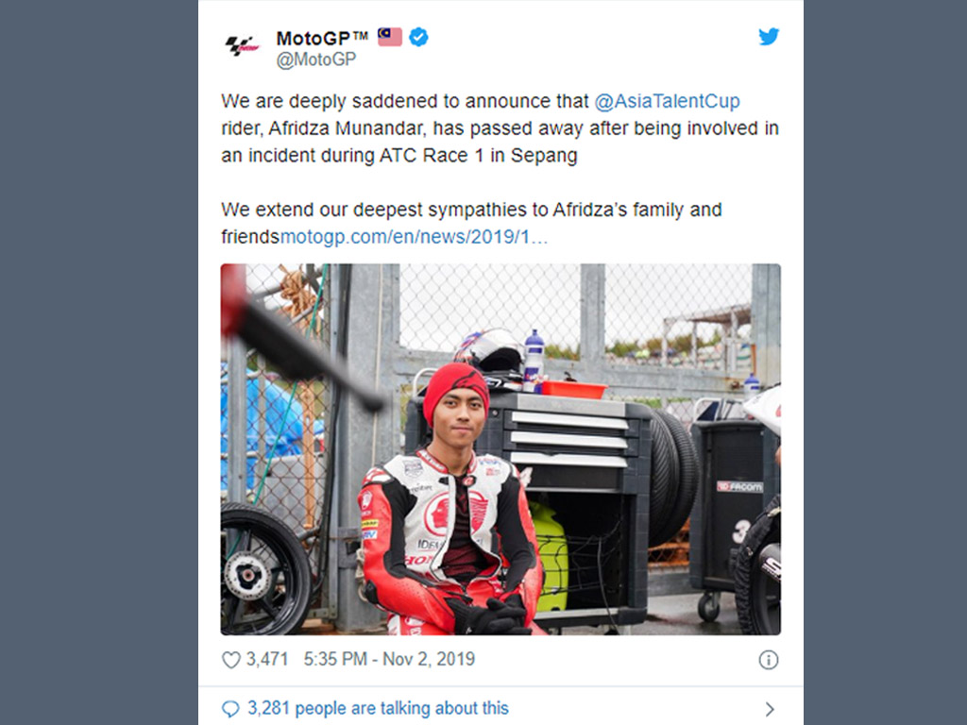Click the MotoGP profile avatar logo
This screenshot has height=725, width=967.
(x=242, y=45)
